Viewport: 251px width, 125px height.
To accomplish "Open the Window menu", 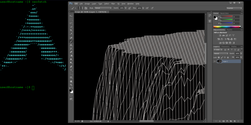I will click(x=130, y=4).
